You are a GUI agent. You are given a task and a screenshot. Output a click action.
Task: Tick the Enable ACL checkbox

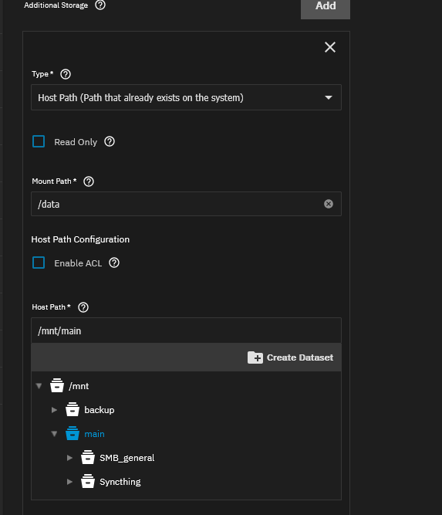coord(39,263)
